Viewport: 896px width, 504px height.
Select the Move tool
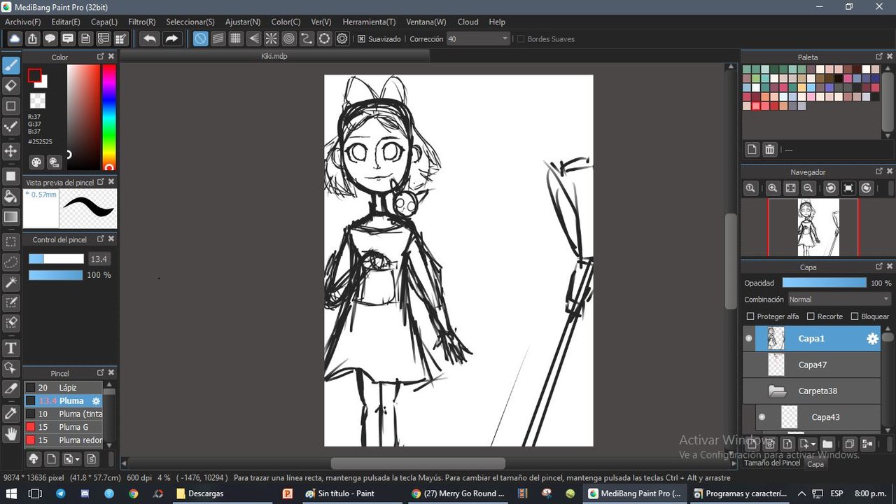click(x=11, y=151)
